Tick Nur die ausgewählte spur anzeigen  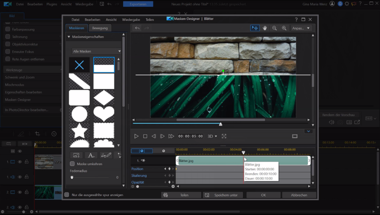pyautogui.click(x=67, y=195)
